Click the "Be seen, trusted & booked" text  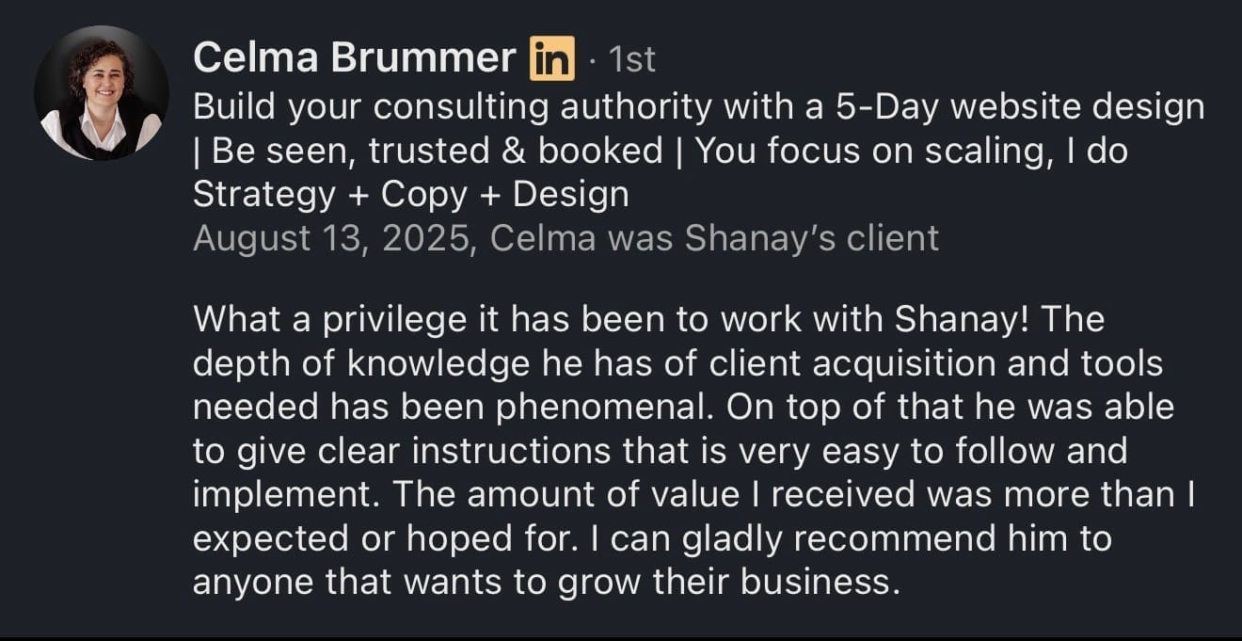[x=438, y=151]
